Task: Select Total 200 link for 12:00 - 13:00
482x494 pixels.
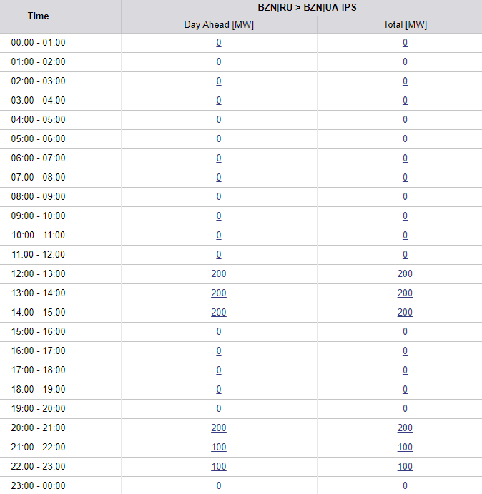Action: 405,274
